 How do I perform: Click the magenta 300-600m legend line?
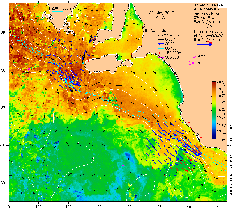tap(161, 57)
